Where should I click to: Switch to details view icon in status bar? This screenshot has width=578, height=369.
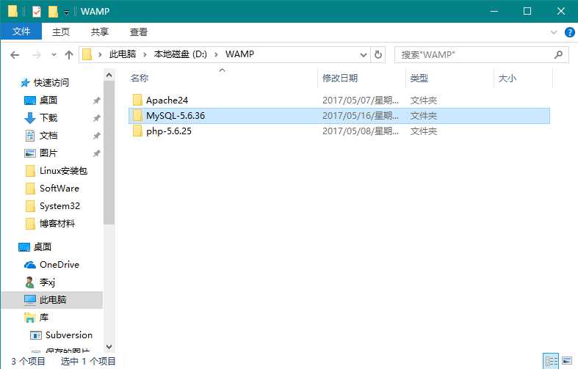click(x=551, y=361)
